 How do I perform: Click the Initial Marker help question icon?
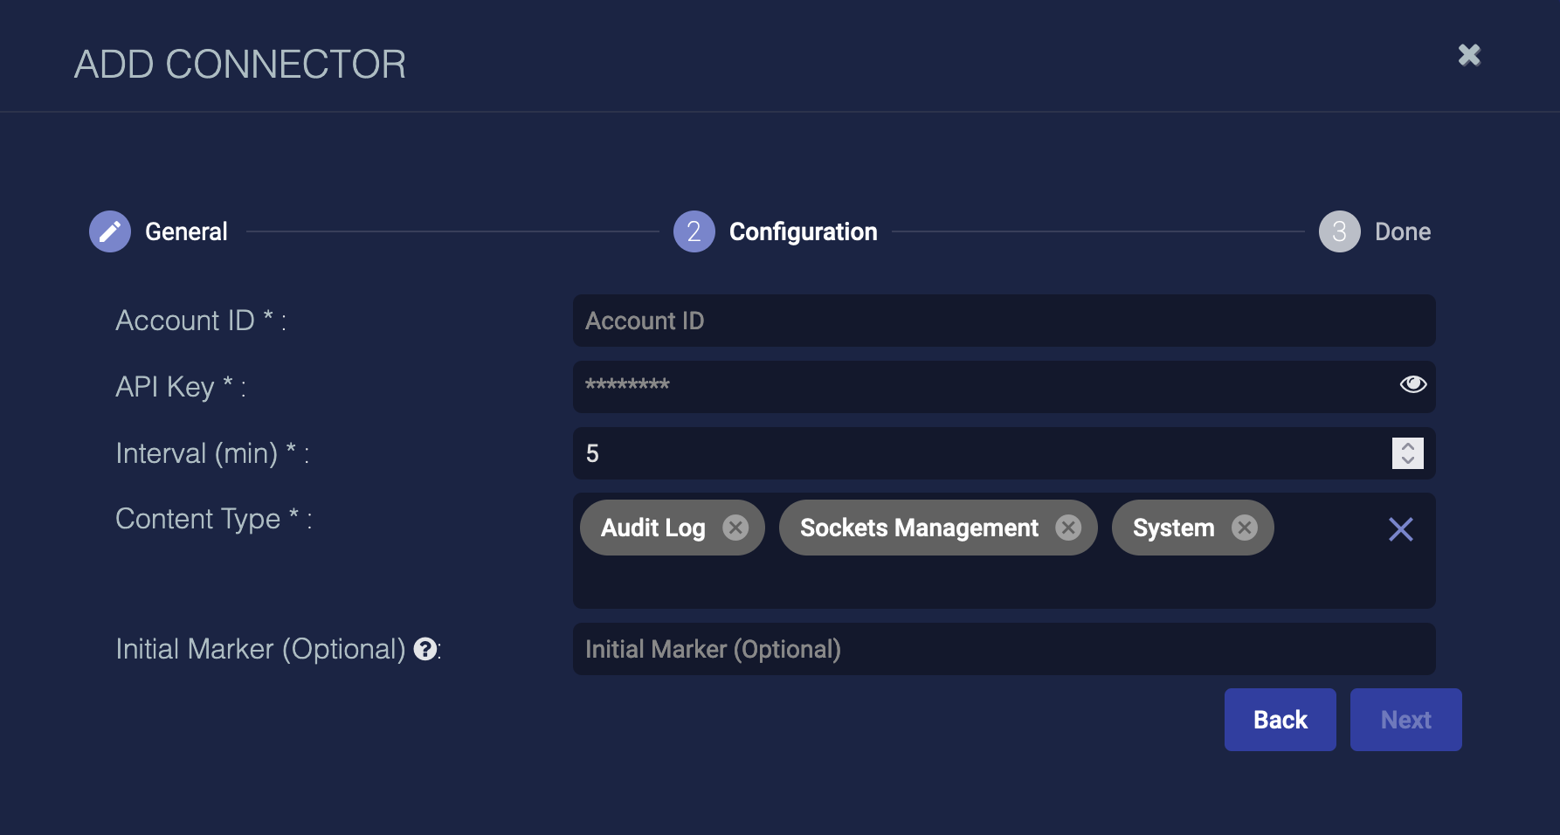[x=425, y=649]
